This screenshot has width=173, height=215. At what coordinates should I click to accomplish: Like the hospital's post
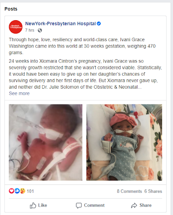(38, 205)
